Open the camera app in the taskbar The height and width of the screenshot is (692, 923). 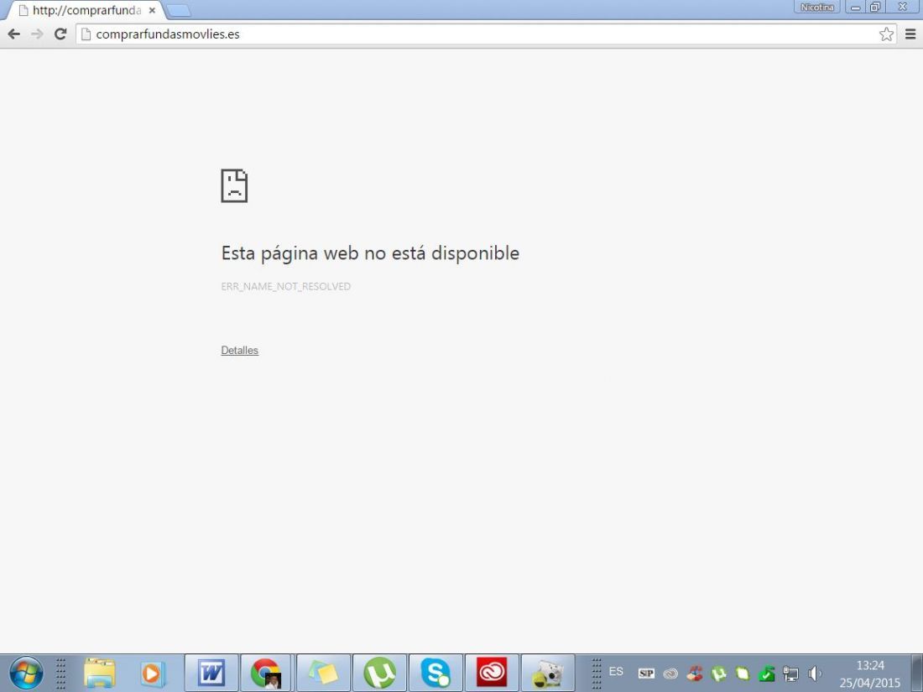coord(548,673)
